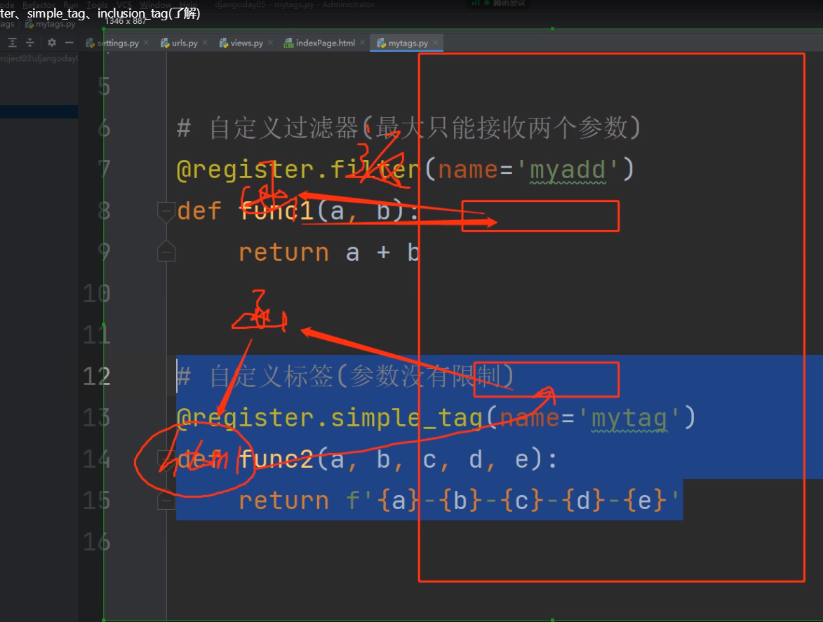Click the f-string return on line 15

(460, 501)
